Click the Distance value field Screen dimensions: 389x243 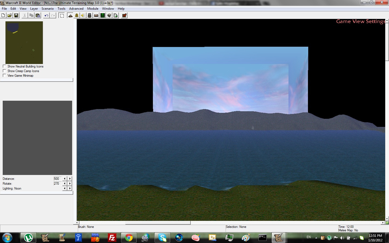pyautogui.click(x=58, y=179)
